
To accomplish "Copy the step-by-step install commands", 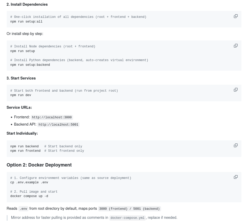I will [x=235, y=46].
